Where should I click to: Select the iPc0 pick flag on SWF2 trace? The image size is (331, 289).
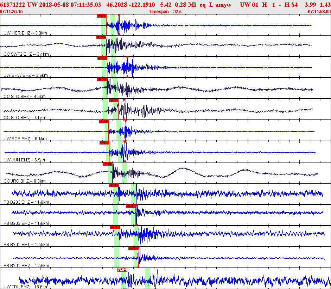pyautogui.click(x=101, y=37)
